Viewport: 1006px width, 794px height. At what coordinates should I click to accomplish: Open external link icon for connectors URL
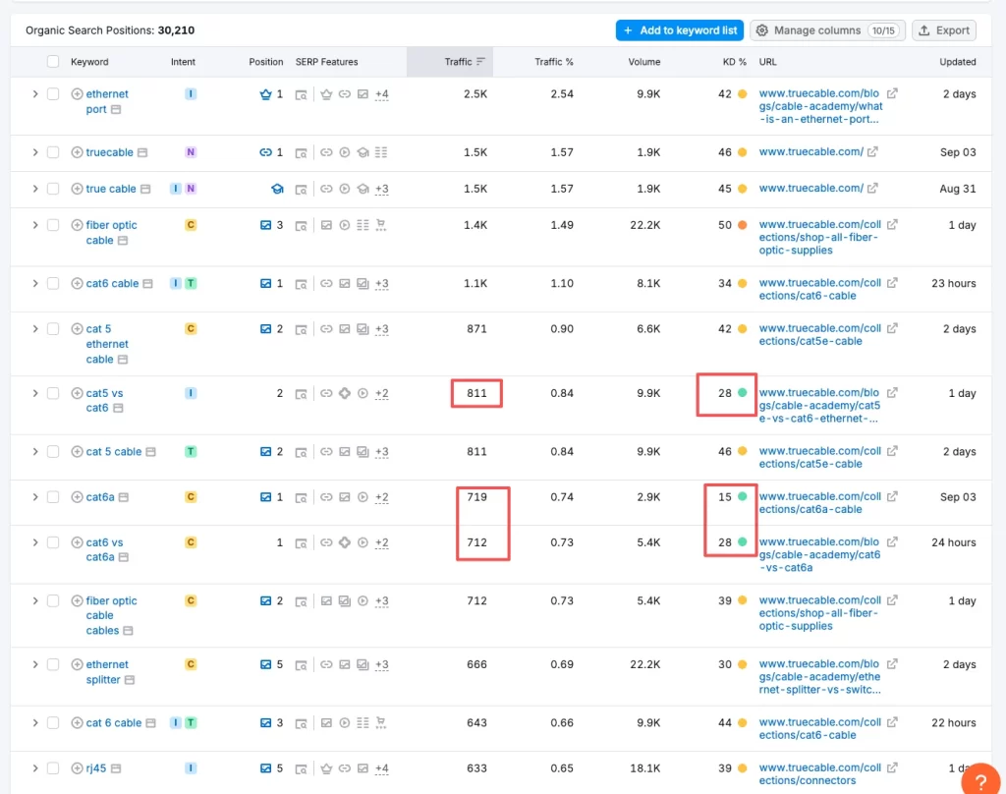pyautogui.click(x=892, y=767)
